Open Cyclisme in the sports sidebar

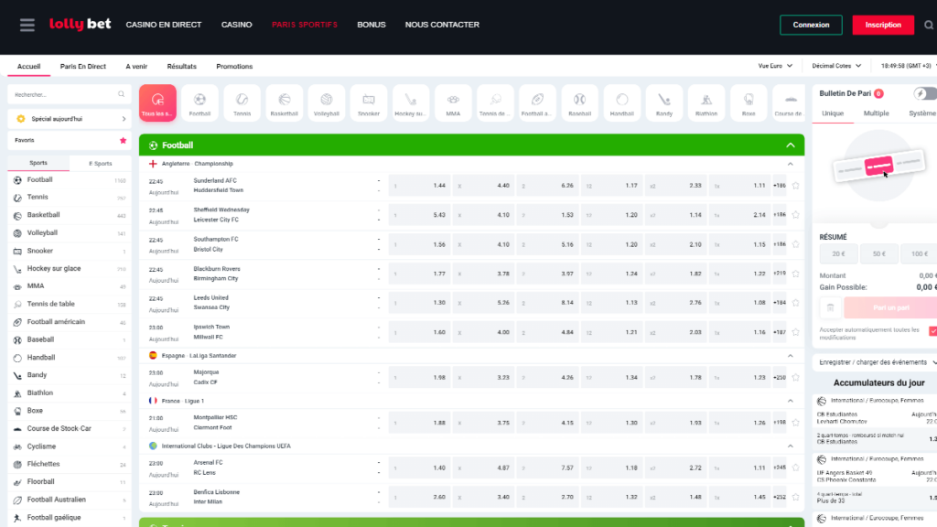70,446
